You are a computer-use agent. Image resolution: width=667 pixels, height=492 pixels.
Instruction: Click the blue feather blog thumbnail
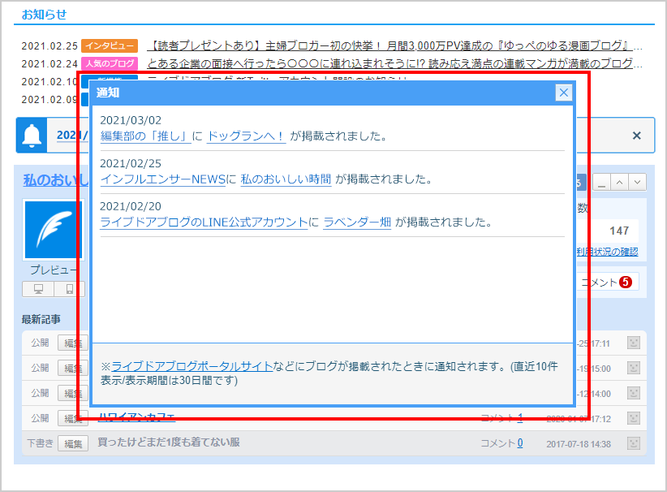click(54, 230)
